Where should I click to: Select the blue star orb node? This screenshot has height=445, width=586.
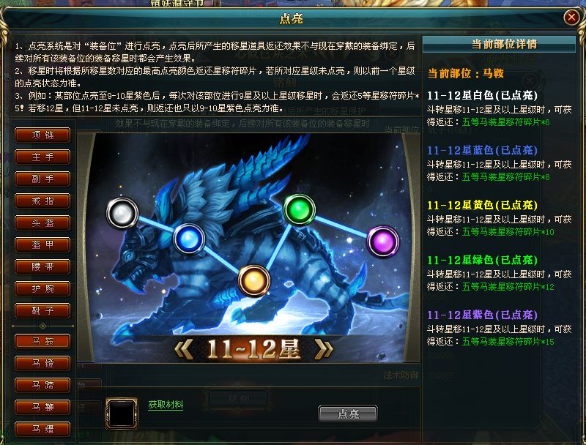pos(189,239)
